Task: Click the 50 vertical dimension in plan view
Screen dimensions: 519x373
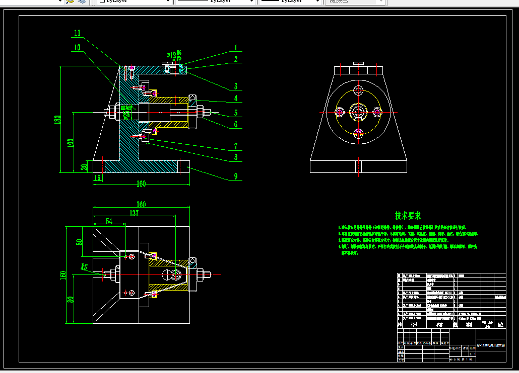Action: (x=80, y=242)
